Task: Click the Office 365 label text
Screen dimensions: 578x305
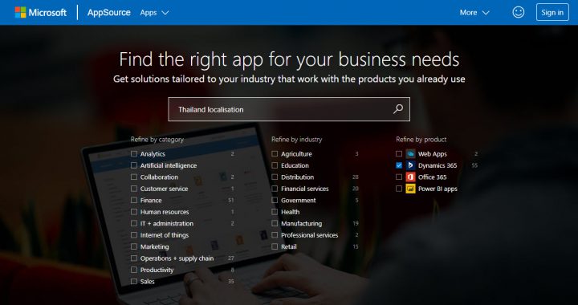Action: pos(433,177)
